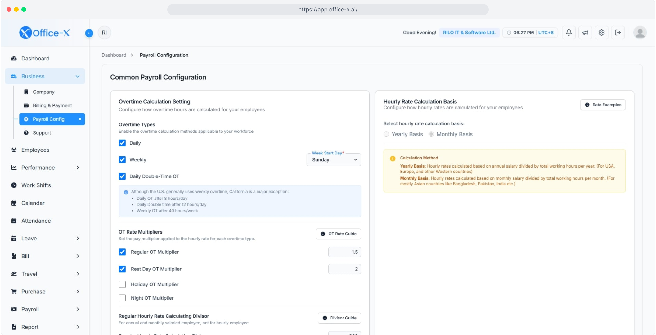This screenshot has width=656, height=335.
Task: Open the announcements megaphone icon
Action: (x=585, y=33)
